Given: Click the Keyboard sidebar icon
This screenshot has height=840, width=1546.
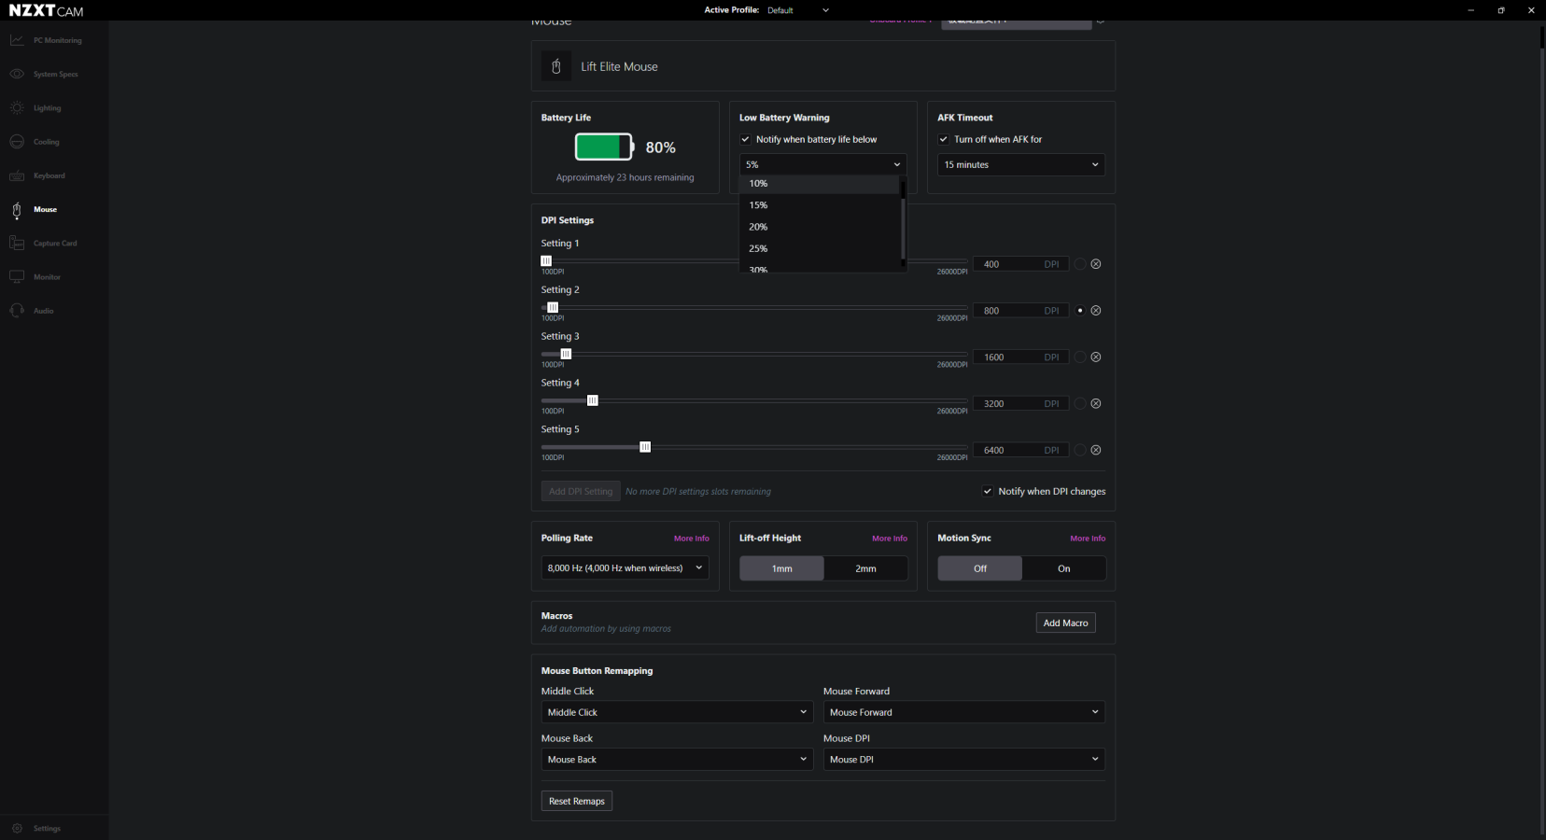Looking at the screenshot, I should [17, 175].
